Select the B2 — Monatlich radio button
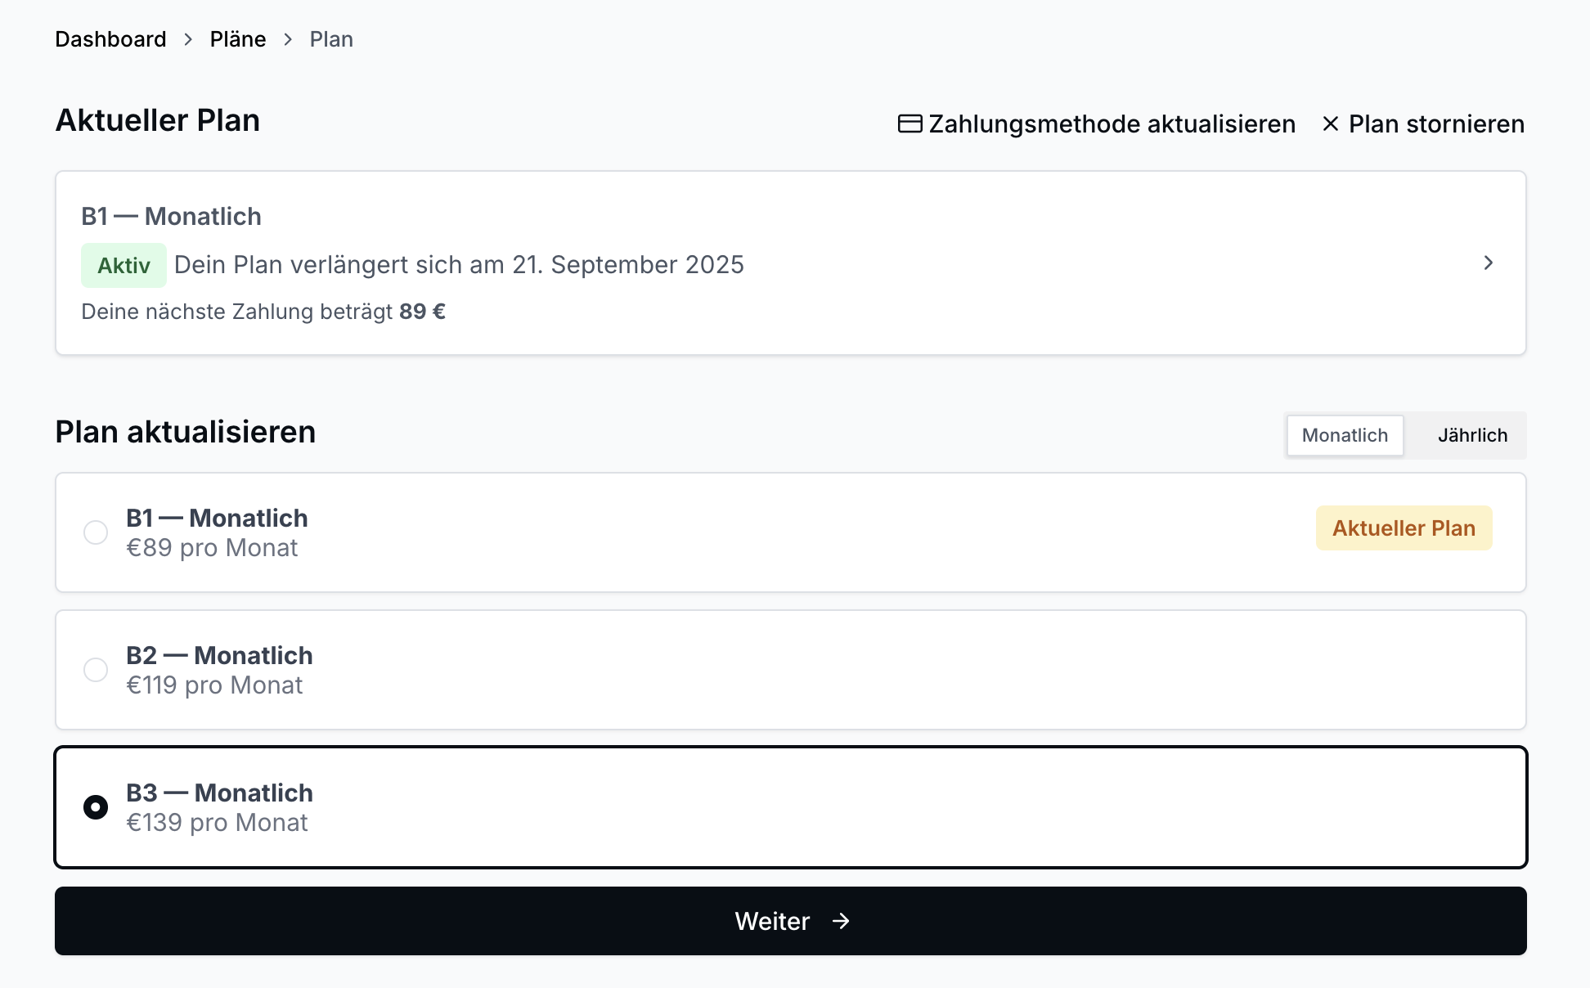The height and width of the screenshot is (988, 1590). pyautogui.click(x=96, y=670)
